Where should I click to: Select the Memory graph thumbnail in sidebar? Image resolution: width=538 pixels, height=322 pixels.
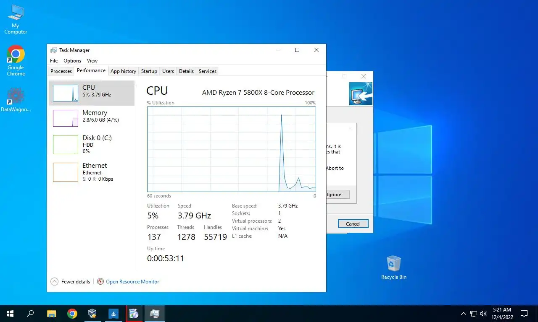[x=66, y=118]
